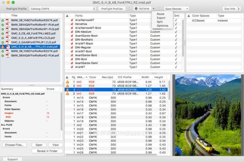Image resolution: width=244 pixels, height=162 pixels.
Task: Select Im20 CMYK image row
Action: (116, 129)
